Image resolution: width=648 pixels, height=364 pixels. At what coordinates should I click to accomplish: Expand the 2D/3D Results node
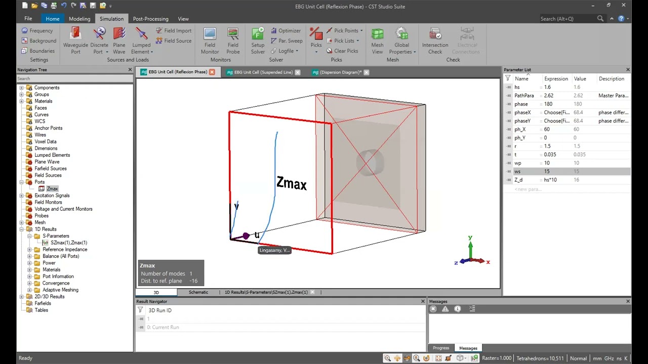pos(21,297)
